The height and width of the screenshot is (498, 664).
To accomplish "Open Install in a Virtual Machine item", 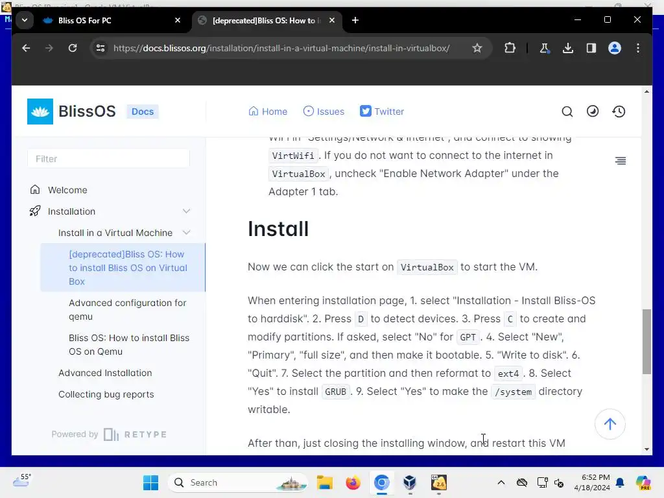I will tap(115, 233).
